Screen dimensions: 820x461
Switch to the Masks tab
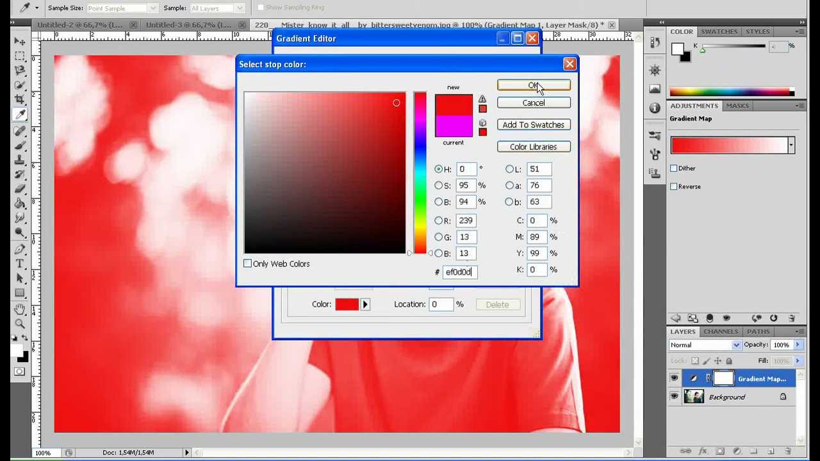click(x=737, y=106)
